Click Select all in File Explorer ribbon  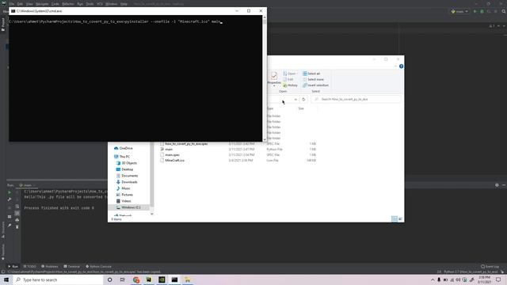pos(311,74)
